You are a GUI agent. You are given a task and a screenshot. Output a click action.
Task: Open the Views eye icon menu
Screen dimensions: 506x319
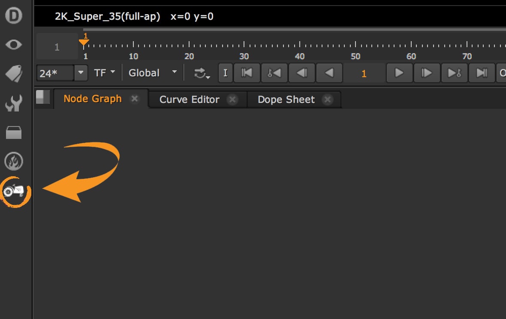click(14, 45)
